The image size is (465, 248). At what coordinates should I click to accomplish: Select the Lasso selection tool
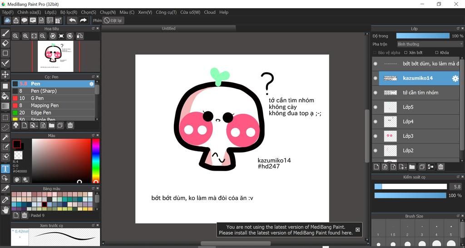[5, 128]
